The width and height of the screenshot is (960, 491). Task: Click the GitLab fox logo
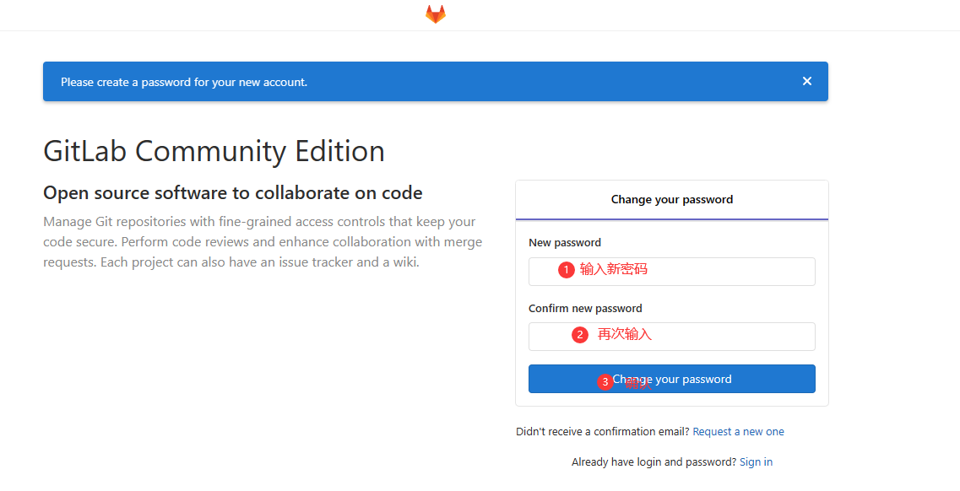(x=436, y=14)
